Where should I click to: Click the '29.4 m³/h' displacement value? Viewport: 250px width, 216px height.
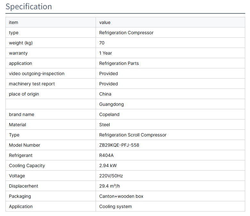pos(109,186)
